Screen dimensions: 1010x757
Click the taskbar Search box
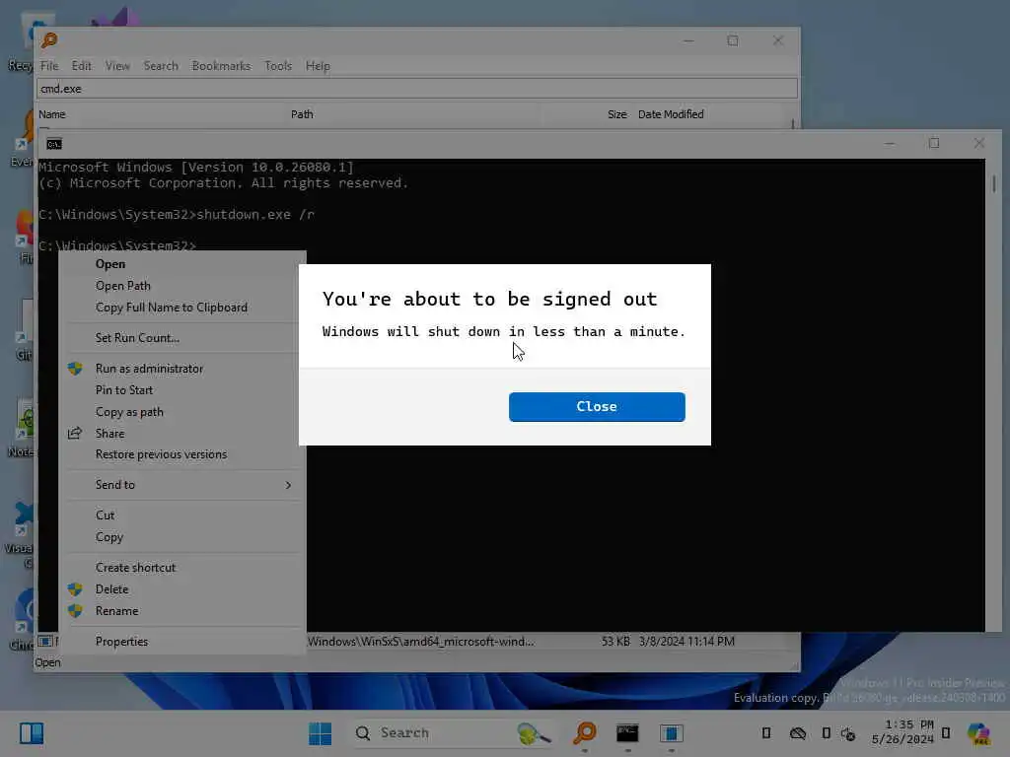pos(452,733)
